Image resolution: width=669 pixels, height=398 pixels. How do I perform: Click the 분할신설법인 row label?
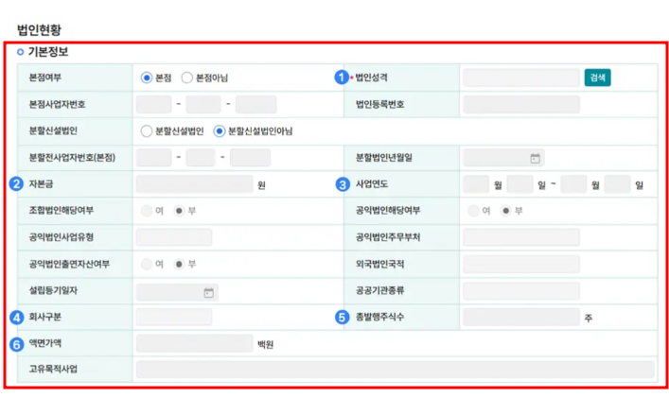point(53,130)
